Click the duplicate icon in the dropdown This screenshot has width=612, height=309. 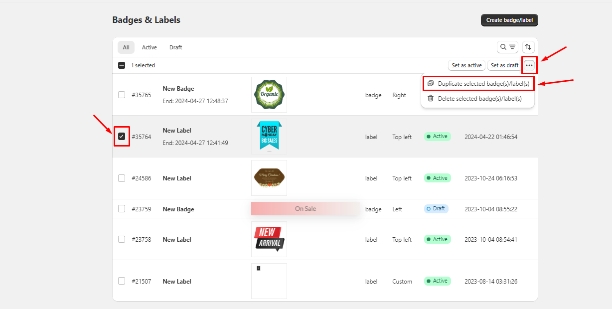431,84
